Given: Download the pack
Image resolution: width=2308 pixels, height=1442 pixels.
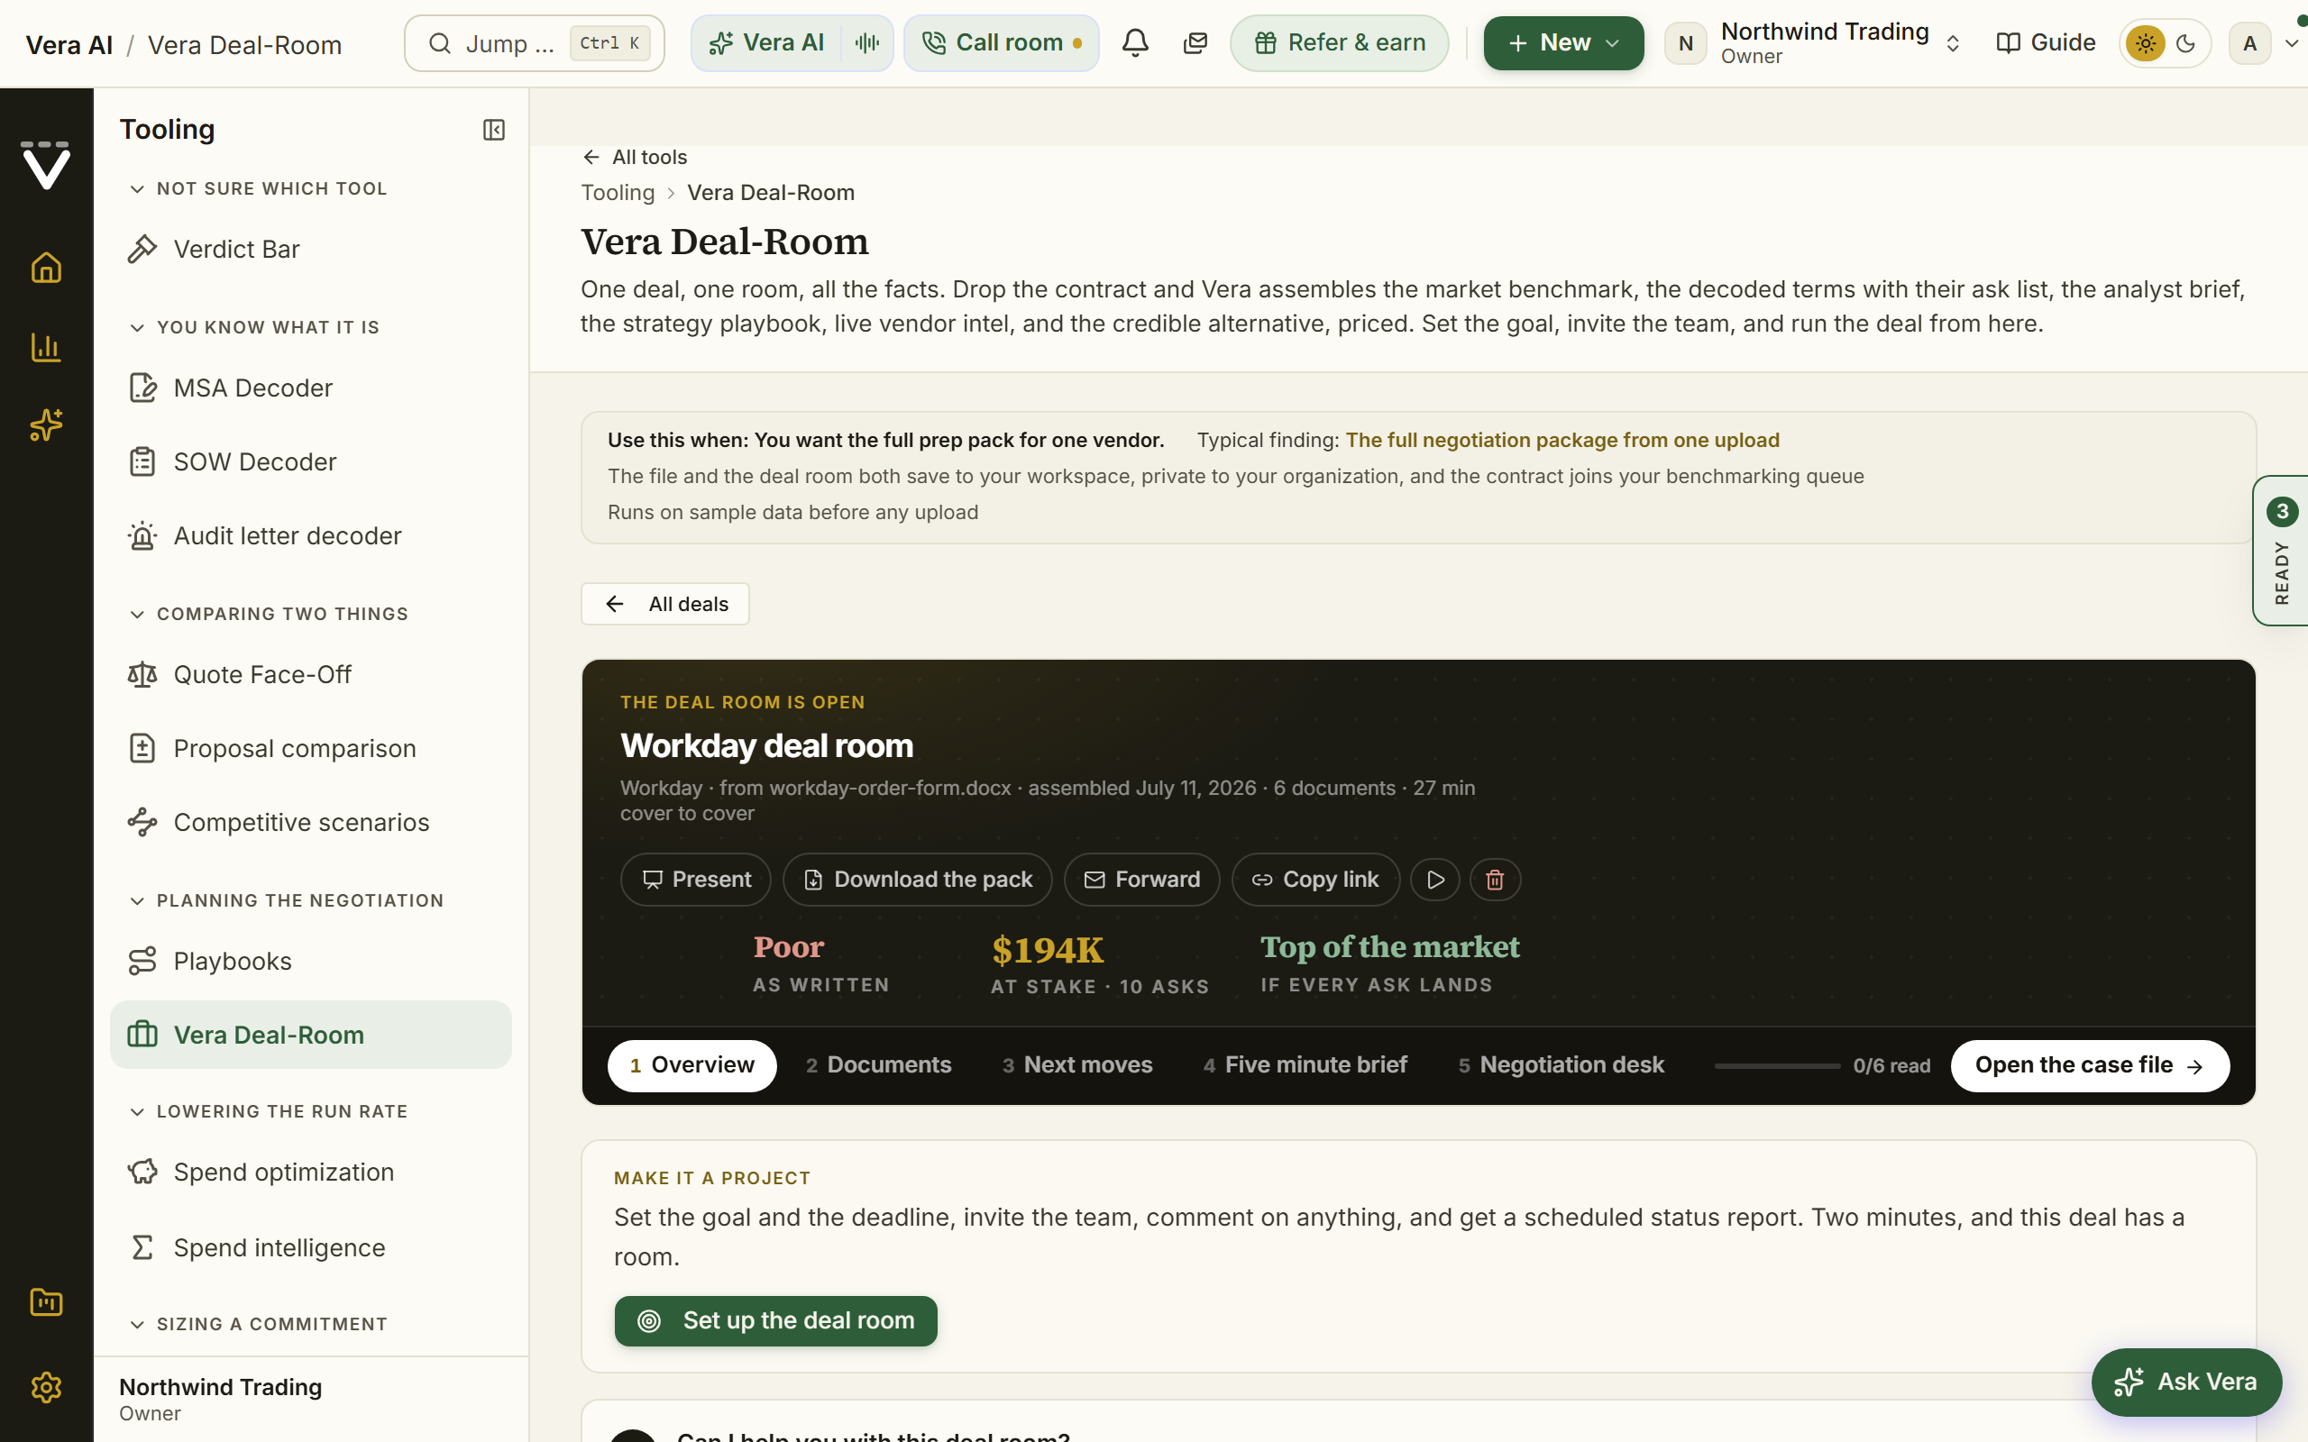Looking at the screenshot, I should pyautogui.click(x=918, y=880).
